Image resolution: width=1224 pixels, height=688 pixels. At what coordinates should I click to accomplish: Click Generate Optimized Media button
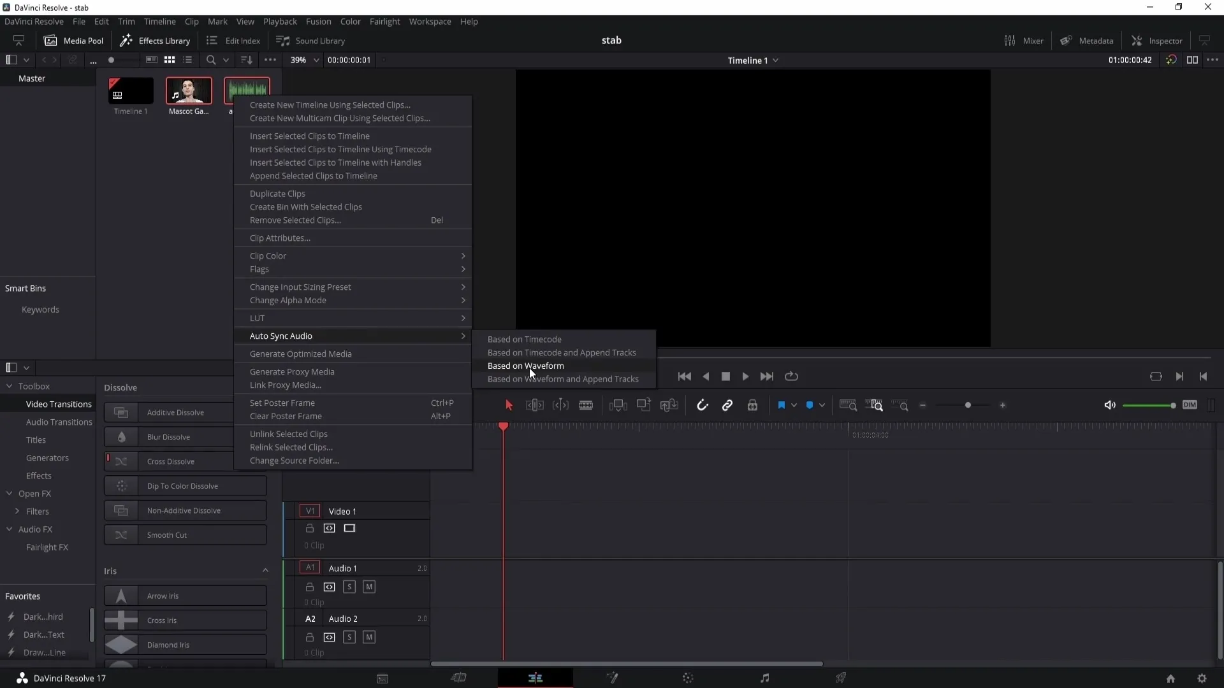click(x=301, y=354)
